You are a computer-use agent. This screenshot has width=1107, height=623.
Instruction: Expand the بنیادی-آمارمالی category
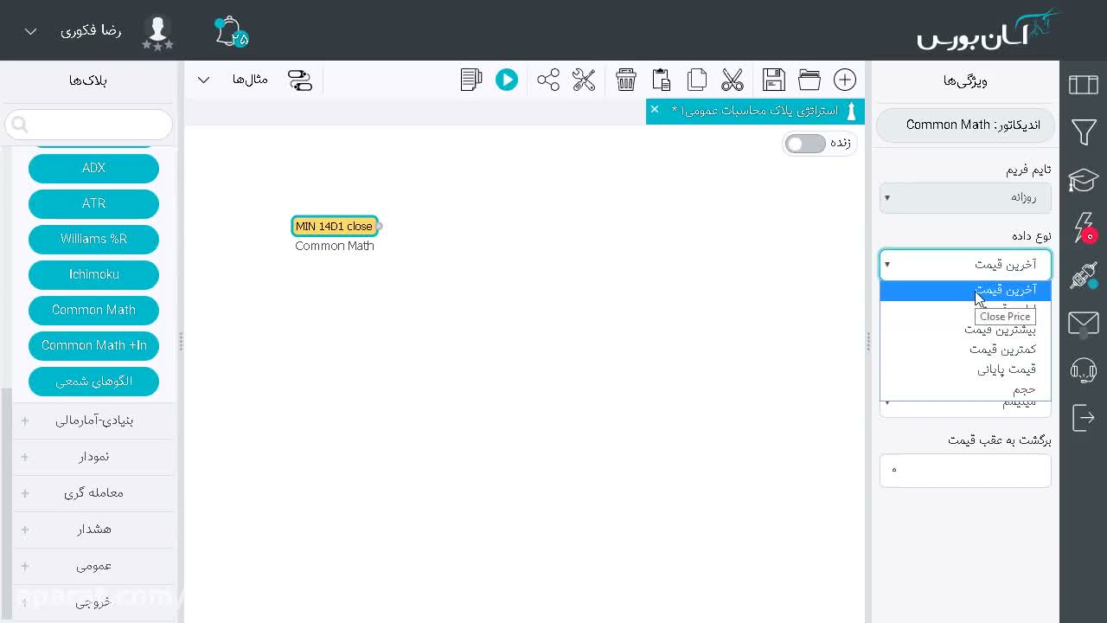(93, 421)
